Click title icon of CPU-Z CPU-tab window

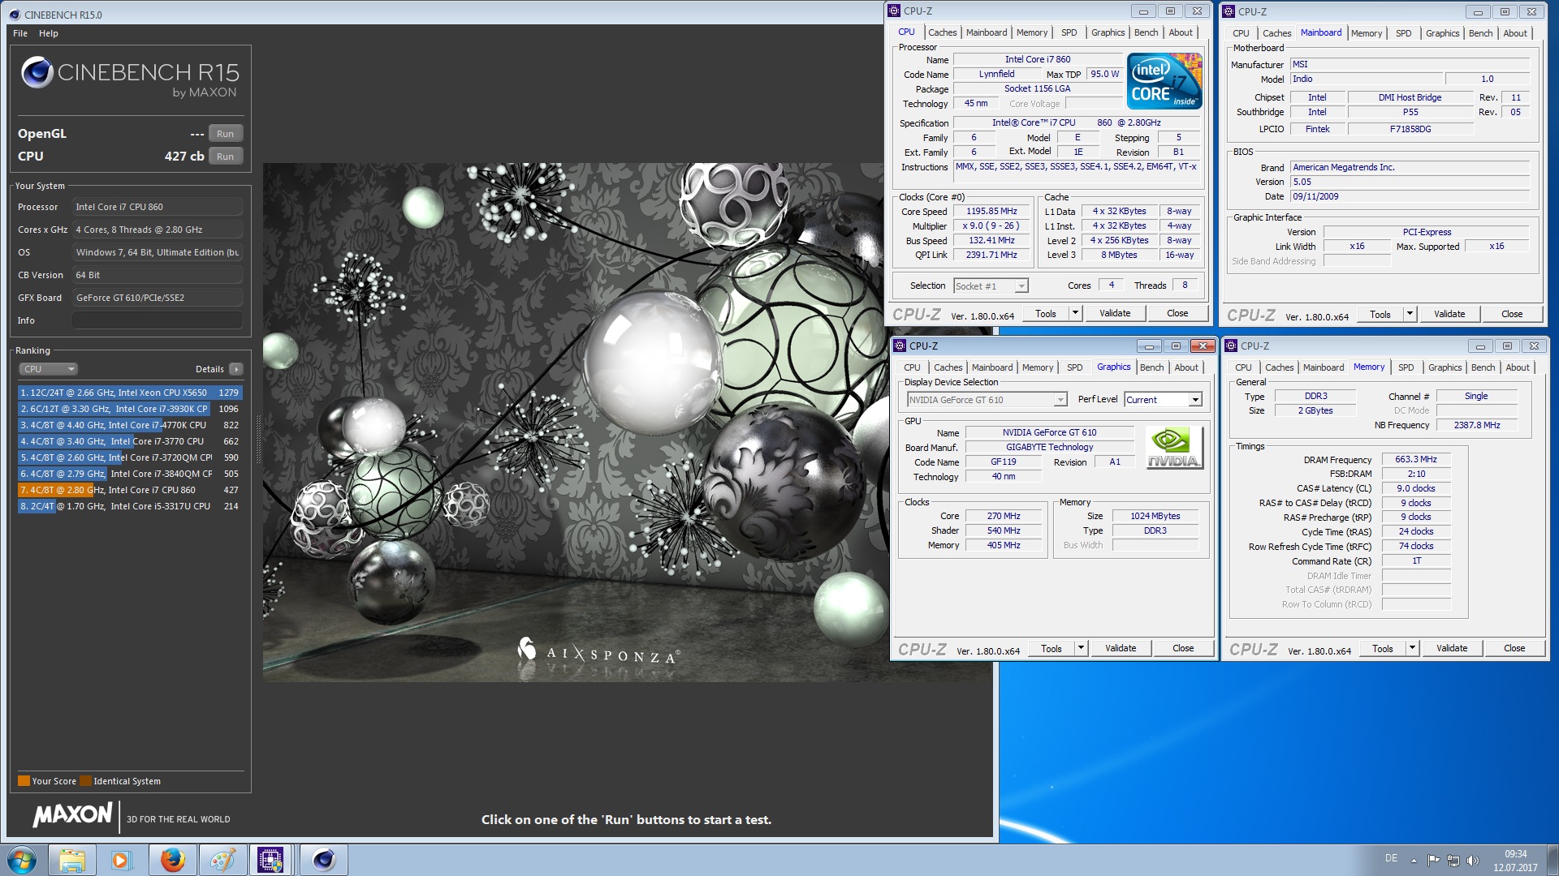tap(894, 11)
